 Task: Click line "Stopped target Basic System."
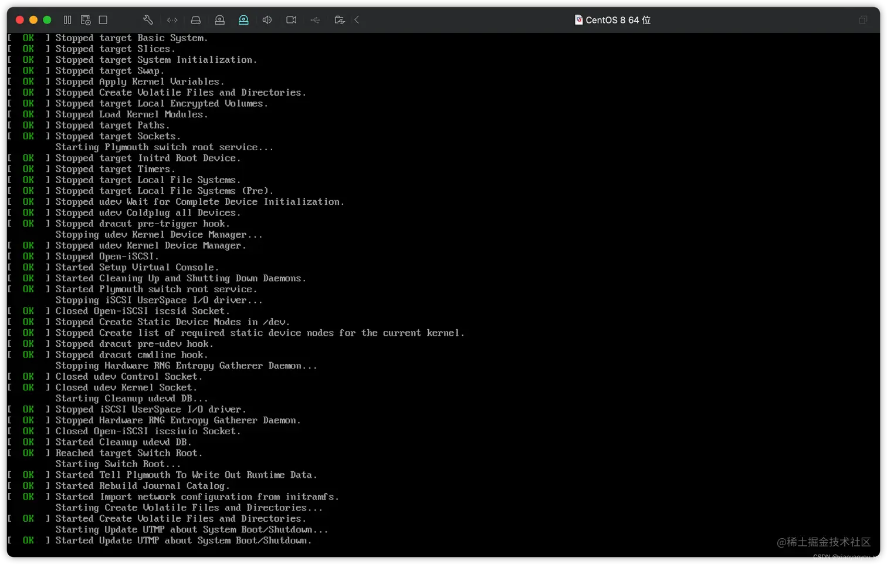(x=131, y=38)
